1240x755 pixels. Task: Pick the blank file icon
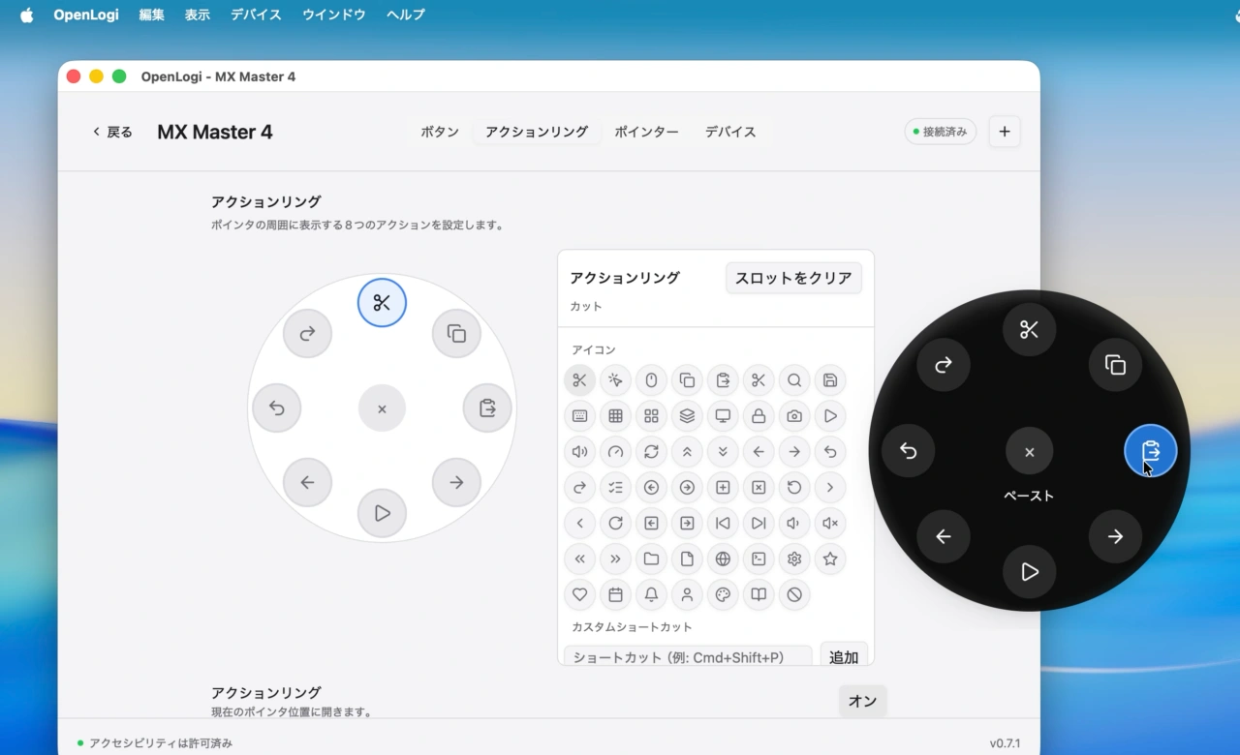click(687, 559)
